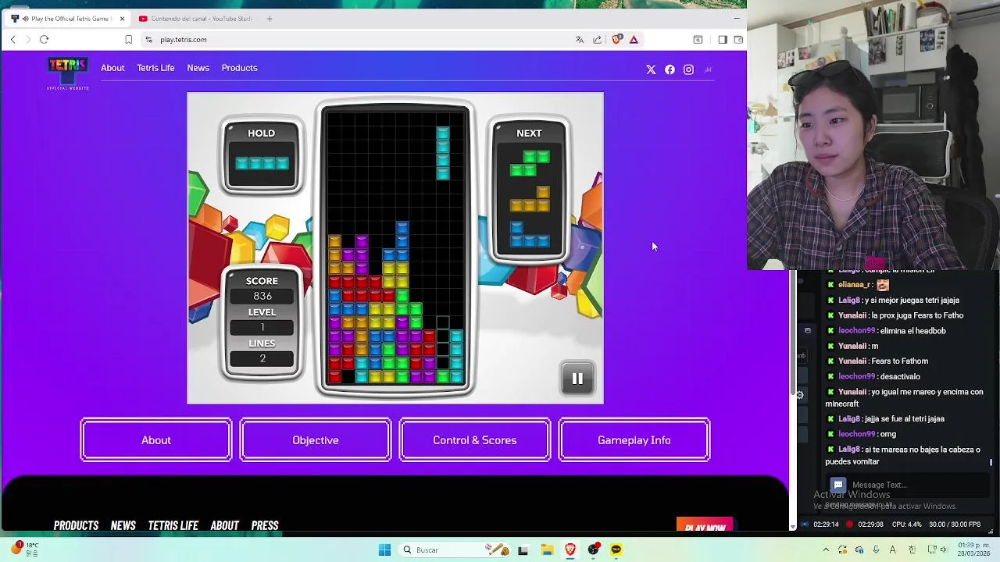
Task: Open the page translate icon
Action: [x=580, y=39]
